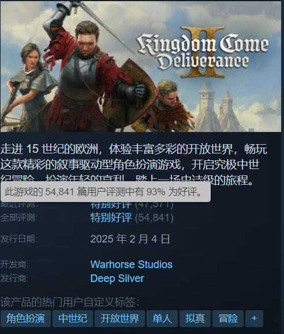
Task: Open the Deep Silver publisher link
Action: [117, 278]
